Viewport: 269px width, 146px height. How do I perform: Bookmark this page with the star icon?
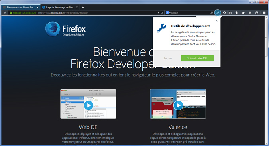(x=224, y=13)
